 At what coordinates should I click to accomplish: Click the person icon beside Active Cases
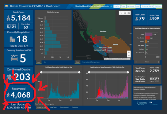click(150, 19)
